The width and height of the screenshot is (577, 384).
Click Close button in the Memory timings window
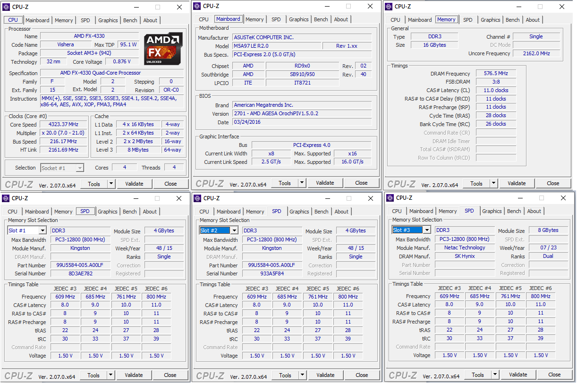pyautogui.click(x=553, y=183)
